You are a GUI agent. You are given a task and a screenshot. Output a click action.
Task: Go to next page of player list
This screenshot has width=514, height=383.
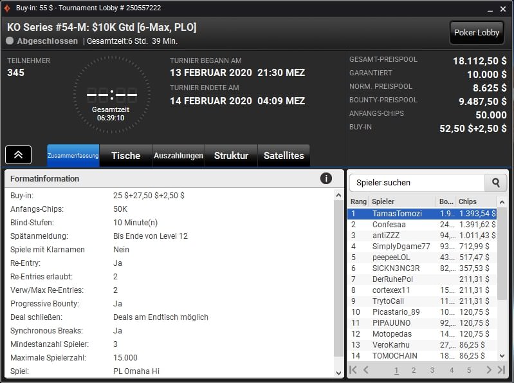pyautogui.click(x=489, y=370)
